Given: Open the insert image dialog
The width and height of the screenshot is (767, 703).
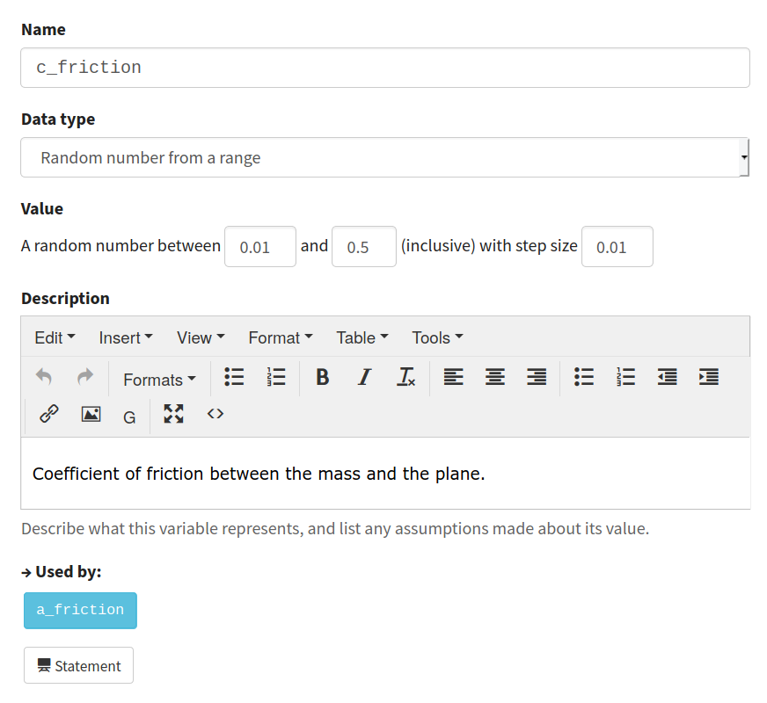Looking at the screenshot, I should tap(91, 414).
